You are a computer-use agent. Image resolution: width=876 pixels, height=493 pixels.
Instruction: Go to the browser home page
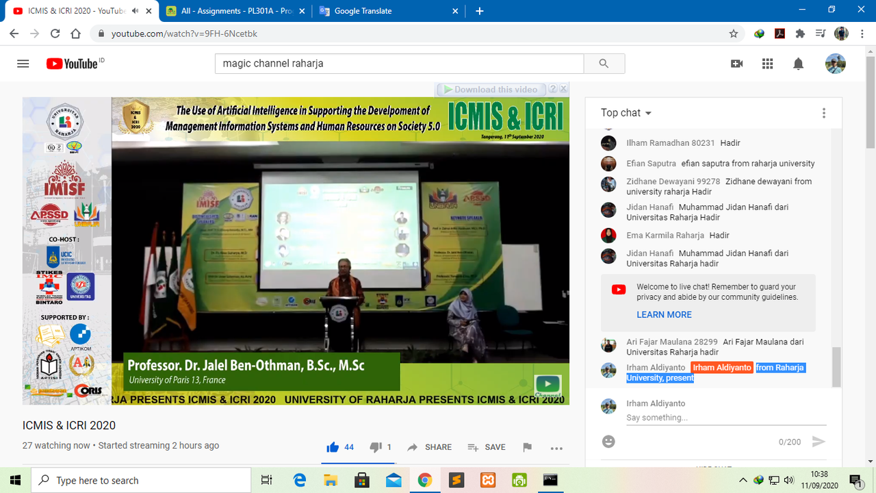[x=75, y=34]
